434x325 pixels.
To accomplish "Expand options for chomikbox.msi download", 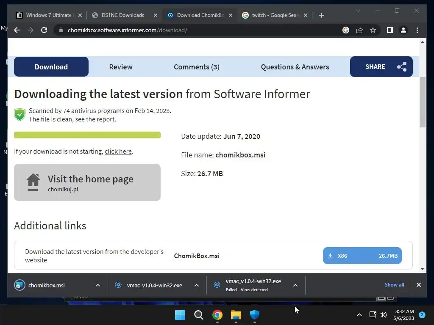I will click(98, 285).
